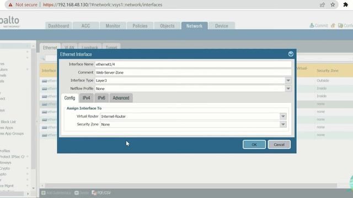Open ACC main tab
This screenshot has width=353, height=198.
(85, 26)
